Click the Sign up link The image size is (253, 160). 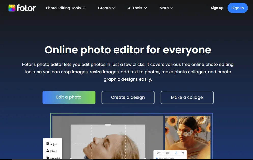point(217,8)
